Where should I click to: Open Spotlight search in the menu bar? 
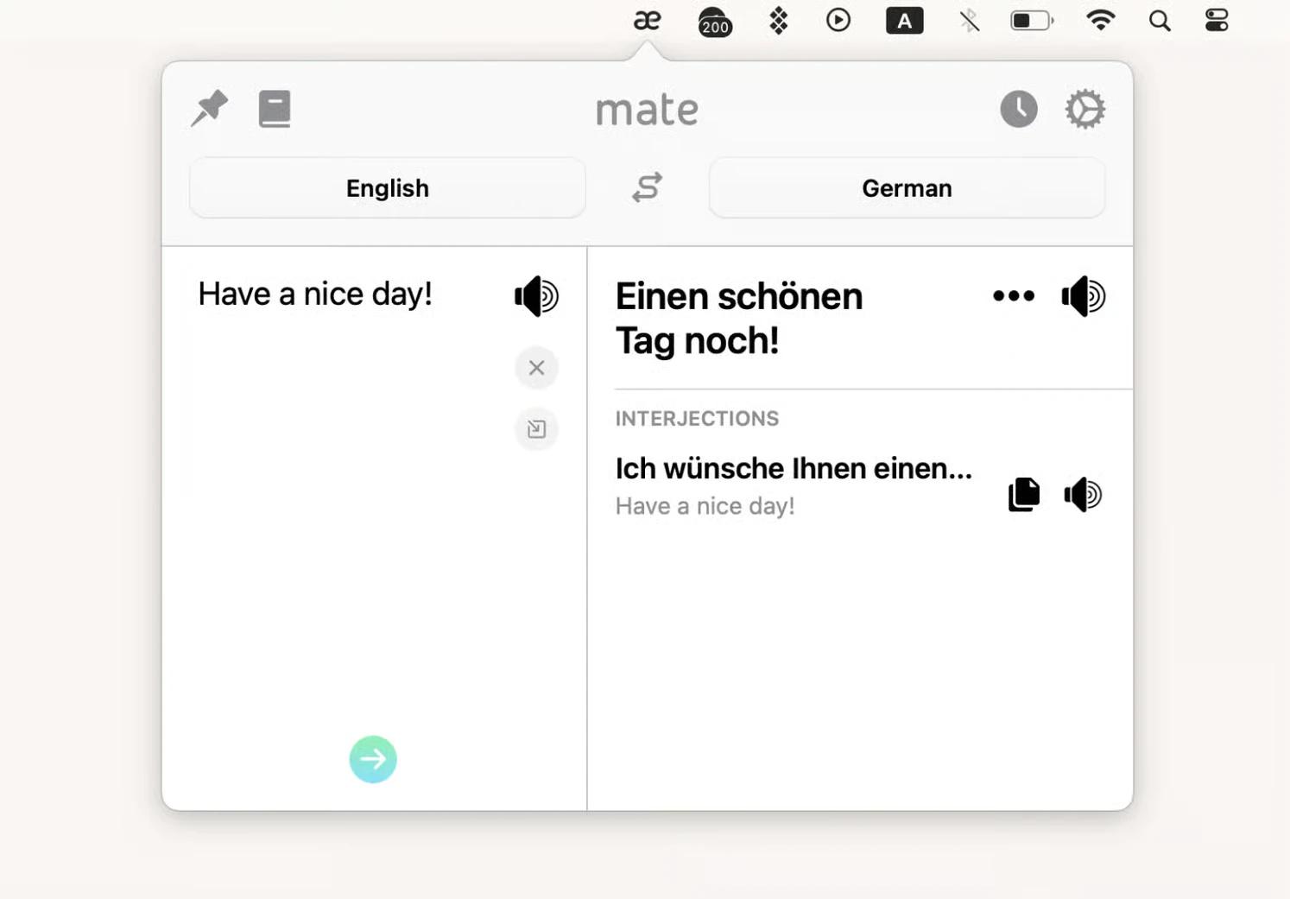pos(1160,21)
